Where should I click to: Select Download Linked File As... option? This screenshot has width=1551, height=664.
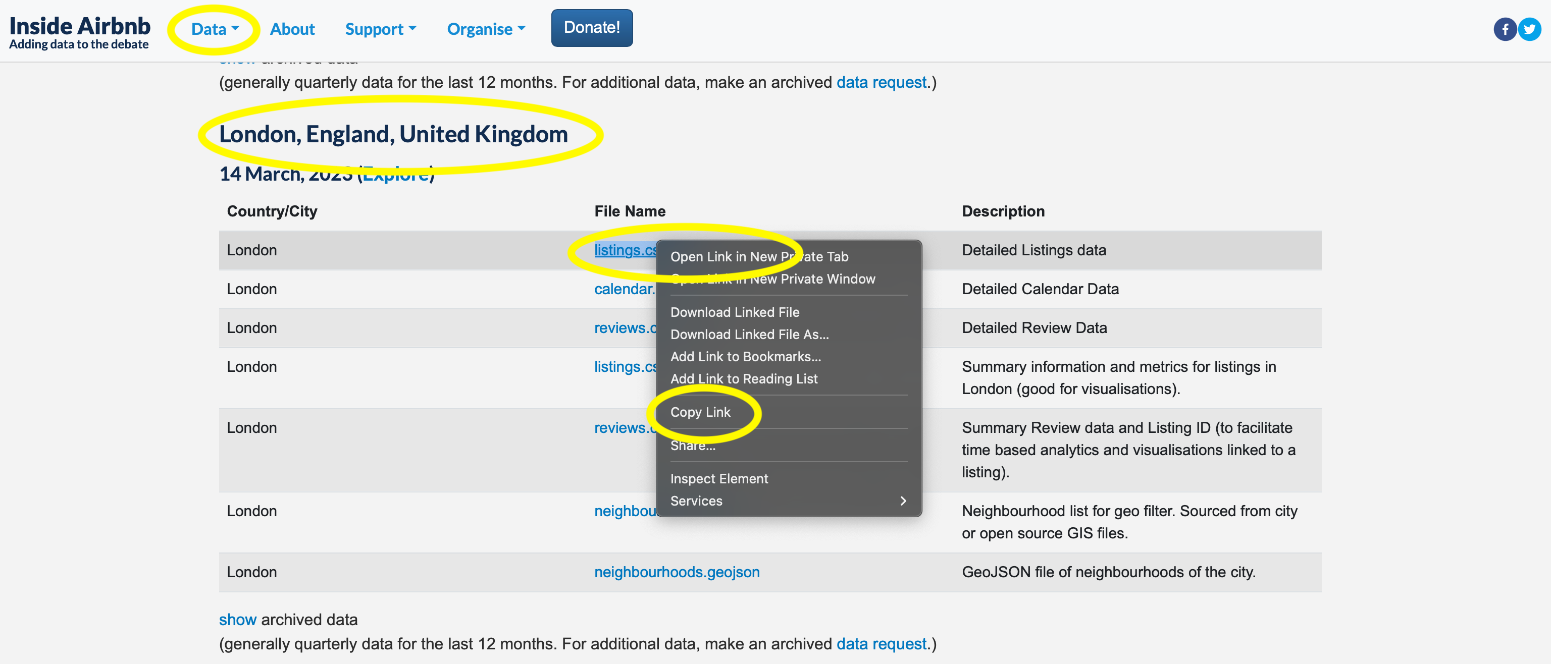click(749, 335)
